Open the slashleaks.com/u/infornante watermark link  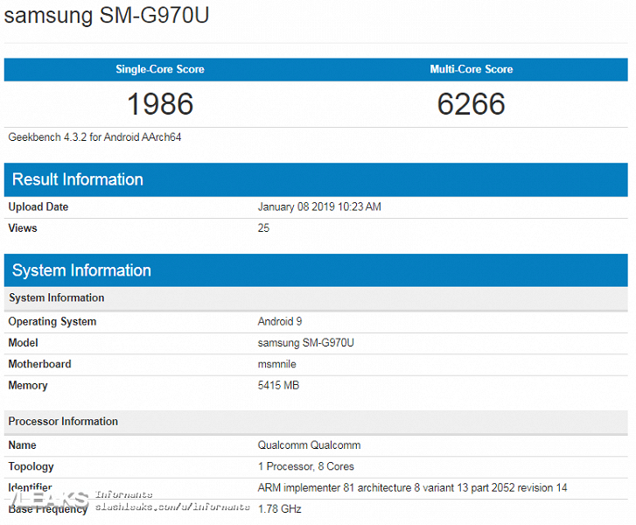click(171, 507)
